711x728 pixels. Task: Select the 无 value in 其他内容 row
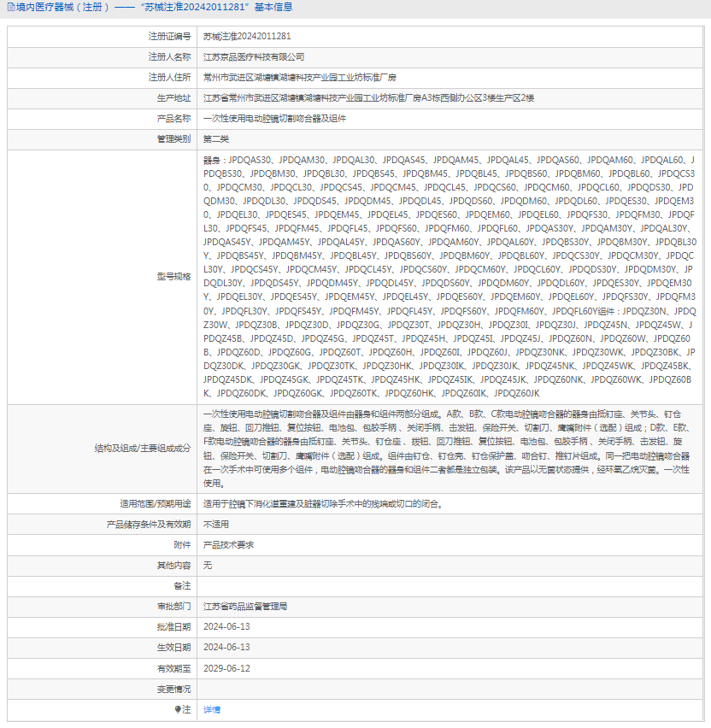coord(208,565)
